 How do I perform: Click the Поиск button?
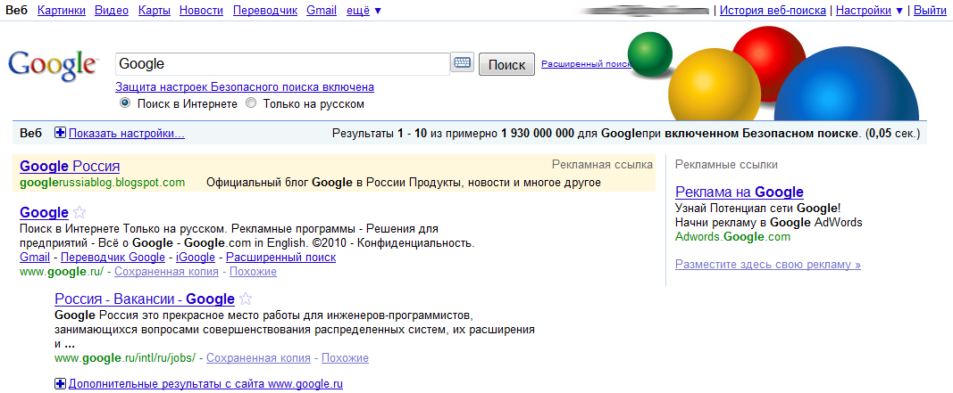507,64
